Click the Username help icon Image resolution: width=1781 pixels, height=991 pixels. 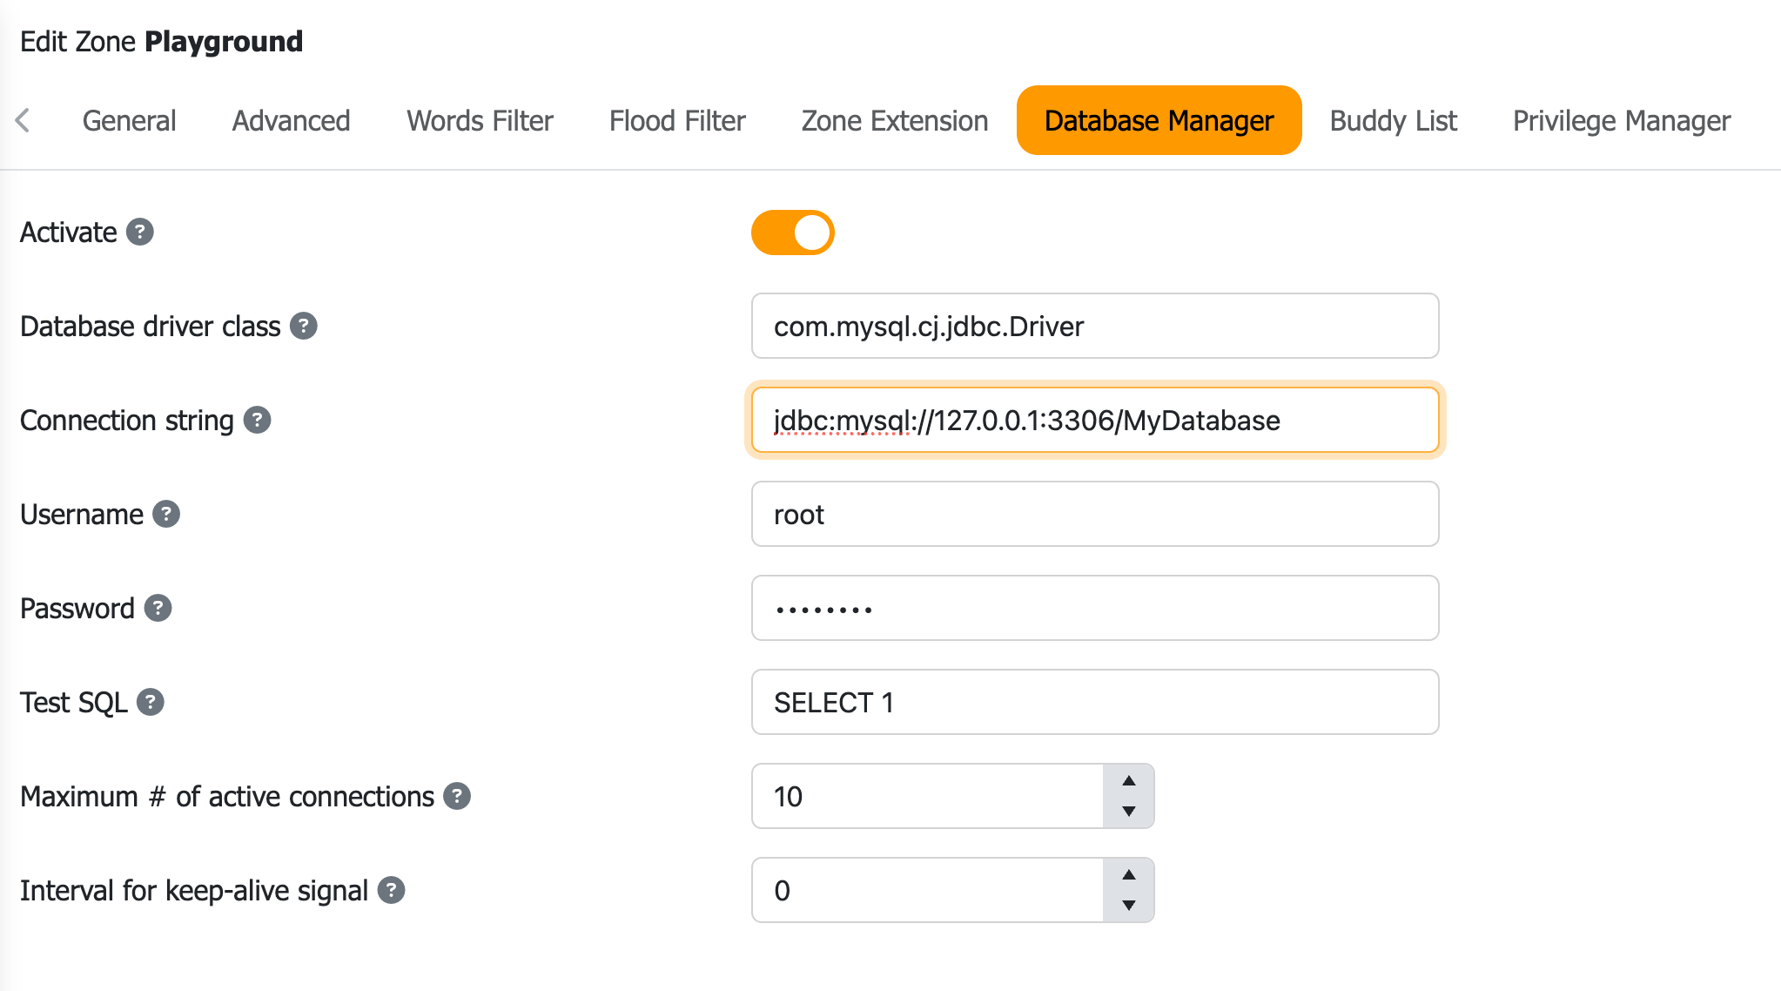tap(165, 514)
